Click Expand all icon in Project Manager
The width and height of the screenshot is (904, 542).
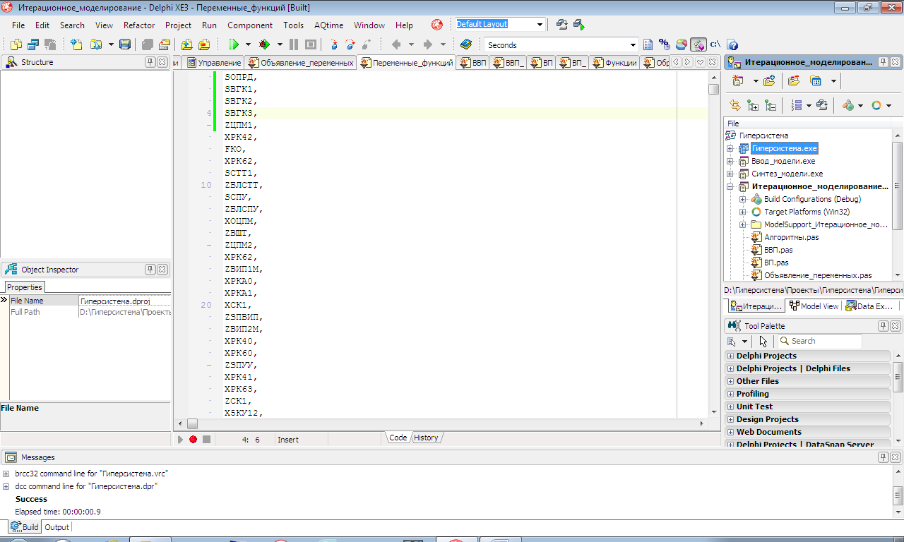(x=753, y=105)
